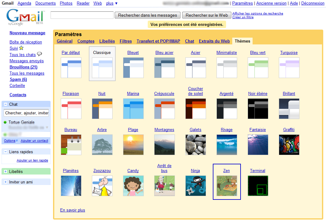Open the 'plus' dropdown in top bar
The width and height of the screenshot is (326, 222).
point(112,3)
